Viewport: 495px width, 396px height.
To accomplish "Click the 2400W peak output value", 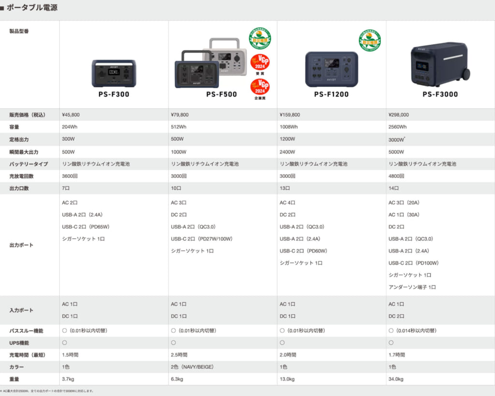I will click(287, 152).
